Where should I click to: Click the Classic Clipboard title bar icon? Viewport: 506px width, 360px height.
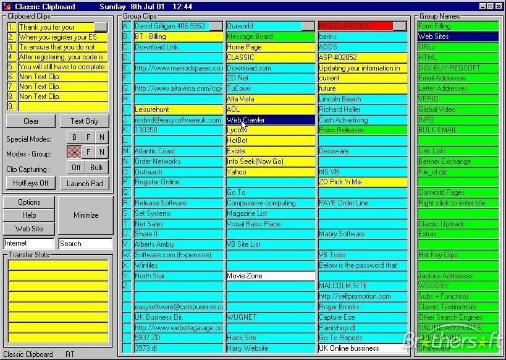tap(6, 6)
